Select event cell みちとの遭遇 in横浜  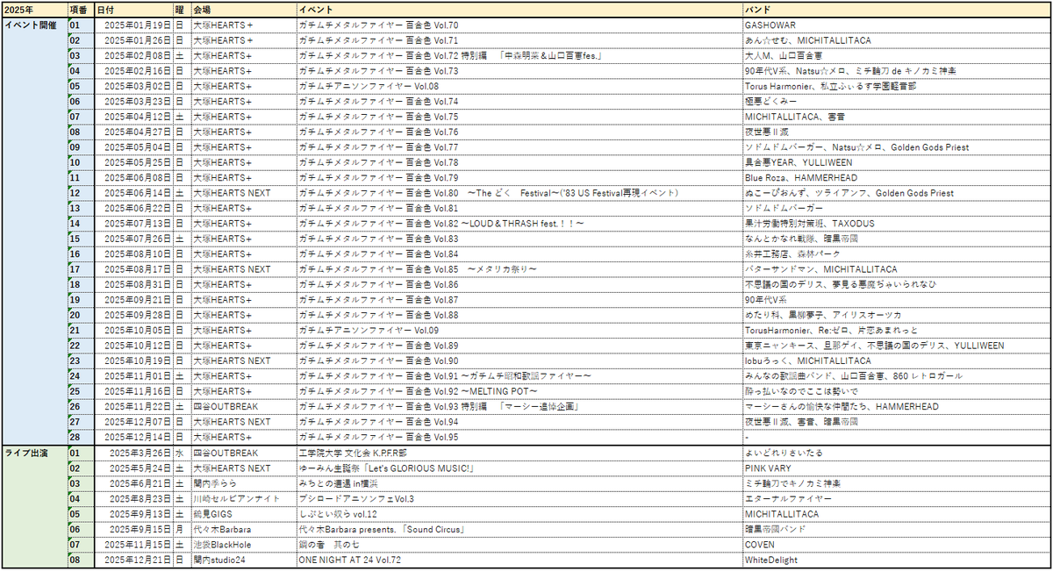pos(519,483)
